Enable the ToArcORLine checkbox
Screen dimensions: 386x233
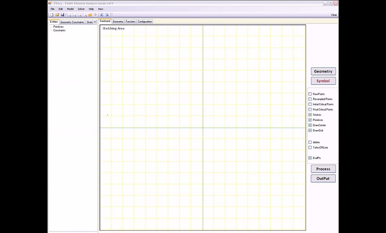[x=310, y=148]
